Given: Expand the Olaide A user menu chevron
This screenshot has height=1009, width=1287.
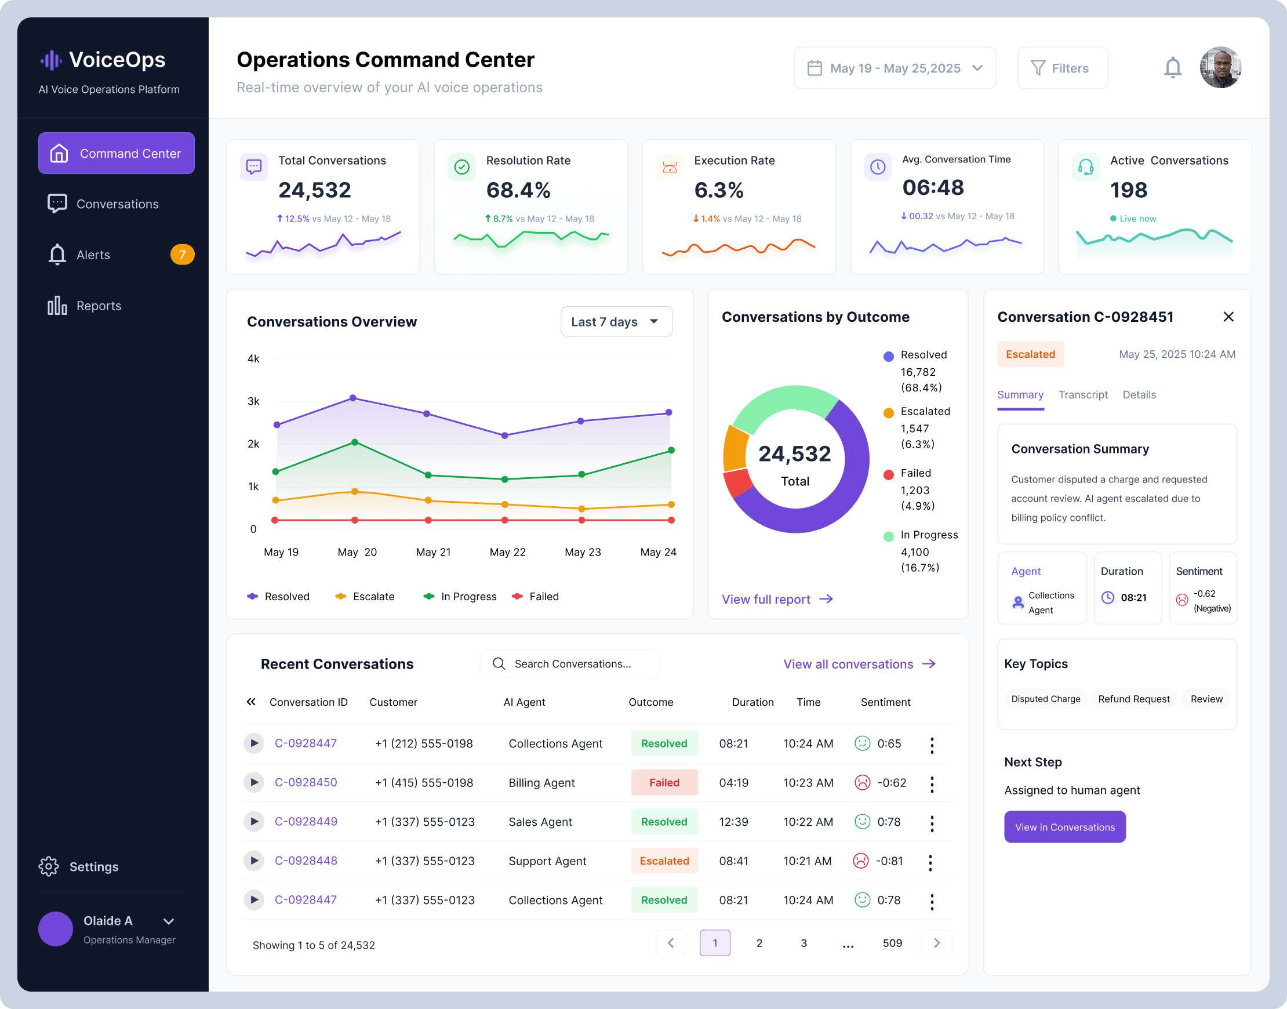Looking at the screenshot, I should click(169, 921).
